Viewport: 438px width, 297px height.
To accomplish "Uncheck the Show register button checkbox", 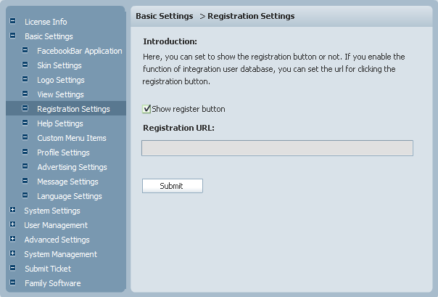I will [x=146, y=109].
